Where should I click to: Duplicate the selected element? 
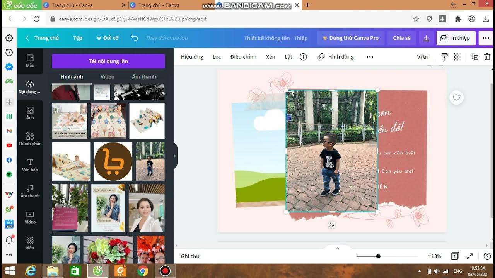(x=475, y=57)
